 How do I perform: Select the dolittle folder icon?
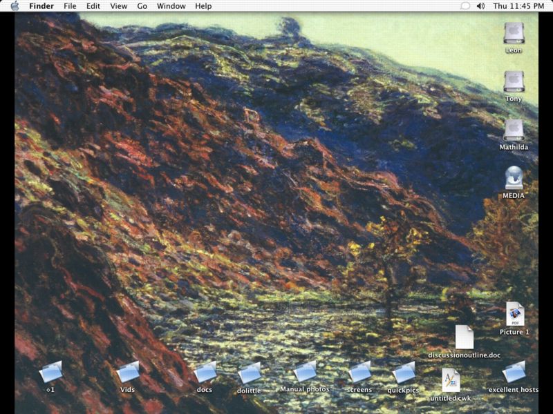click(x=249, y=373)
